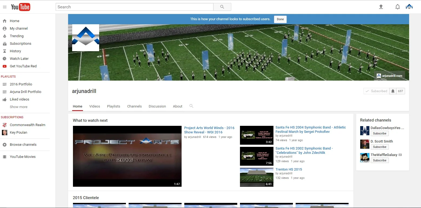Click the D. Scott Smith channel avatar
Screen dimensions: 421x208
tap(365, 144)
